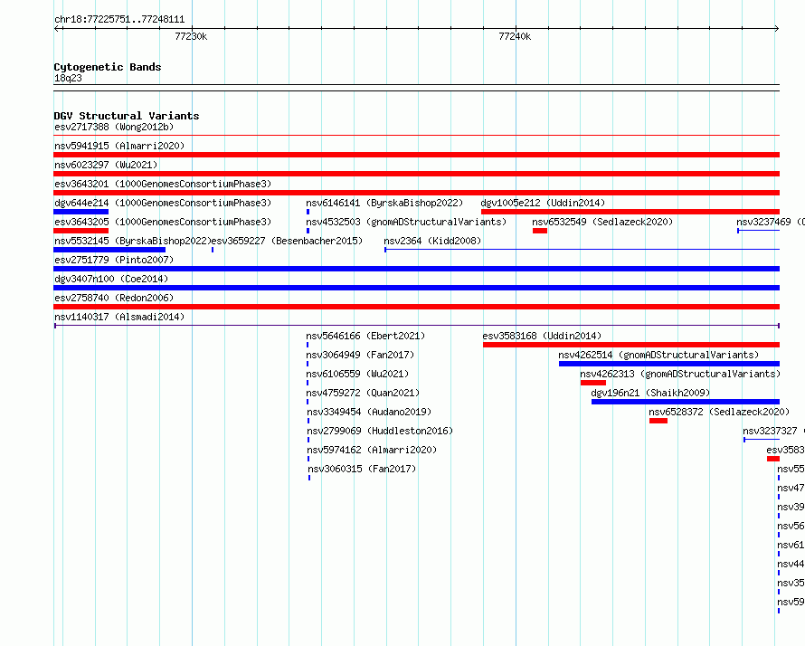The height and width of the screenshot is (646, 805).
Task: Click the 77240k ruler coordinate
Action: click(515, 36)
